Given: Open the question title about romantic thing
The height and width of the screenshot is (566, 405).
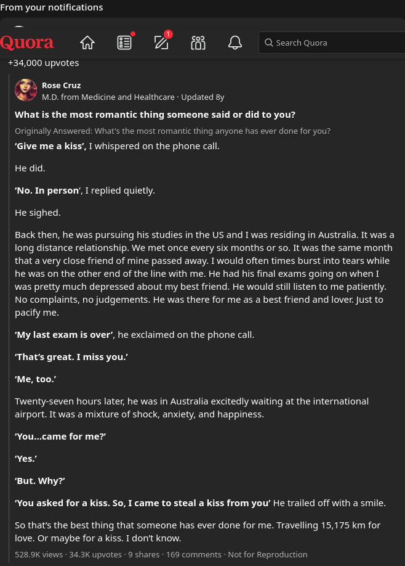Looking at the screenshot, I should point(155,115).
